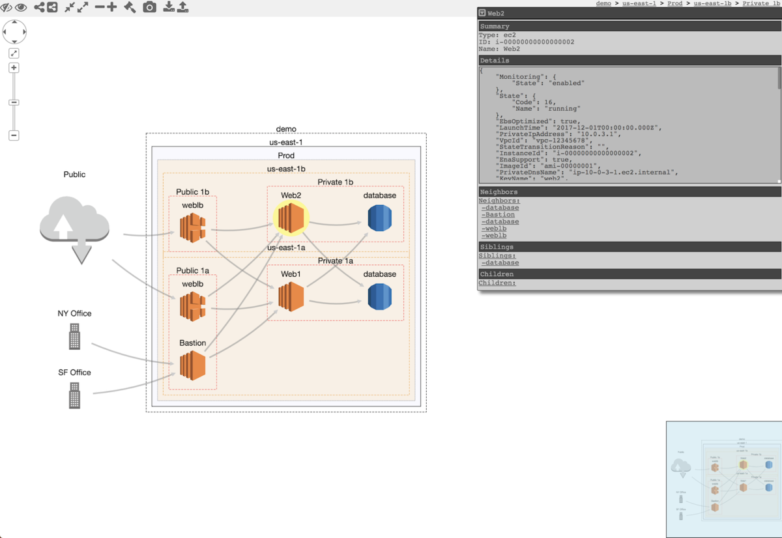
Task: Click the download icon in the toolbar
Action: [x=169, y=7]
